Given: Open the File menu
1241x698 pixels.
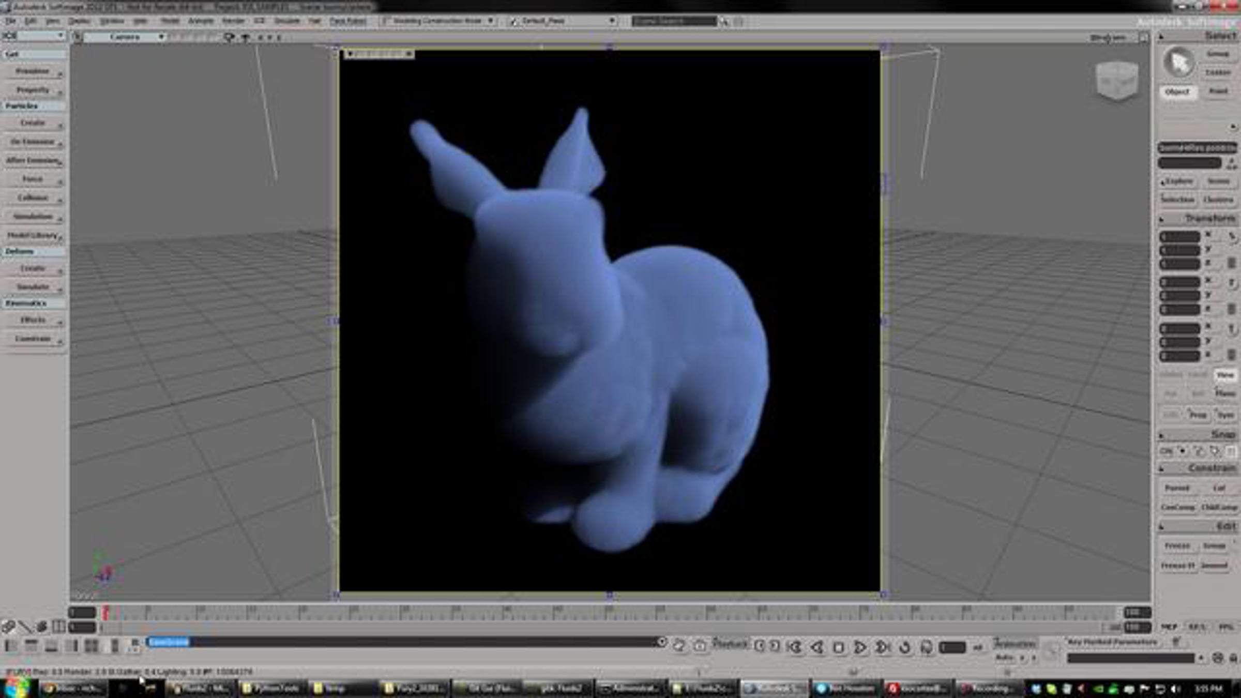Looking at the screenshot, I should (x=10, y=21).
